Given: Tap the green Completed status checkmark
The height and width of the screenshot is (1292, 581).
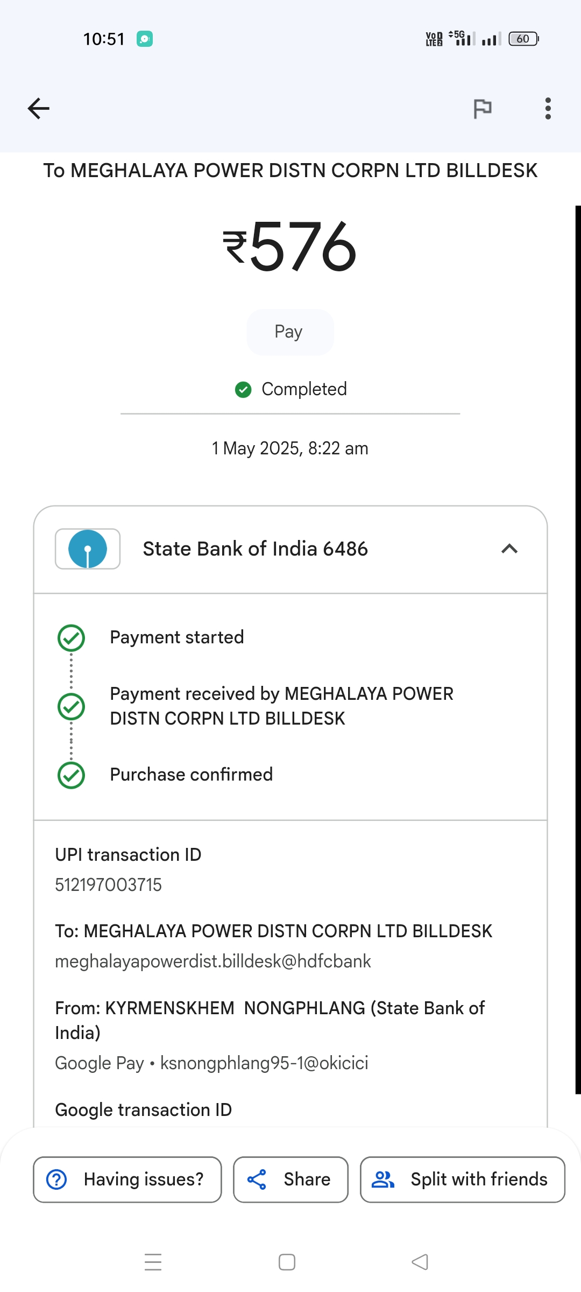Looking at the screenshot, I should [x=243, y=389].
